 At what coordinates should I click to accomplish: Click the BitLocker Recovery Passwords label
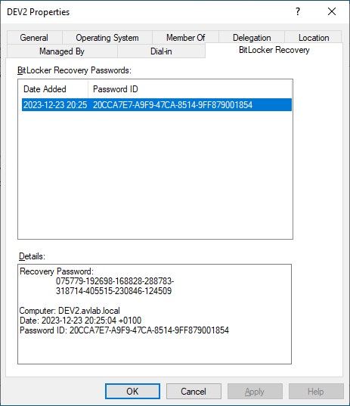click(74, 70)
